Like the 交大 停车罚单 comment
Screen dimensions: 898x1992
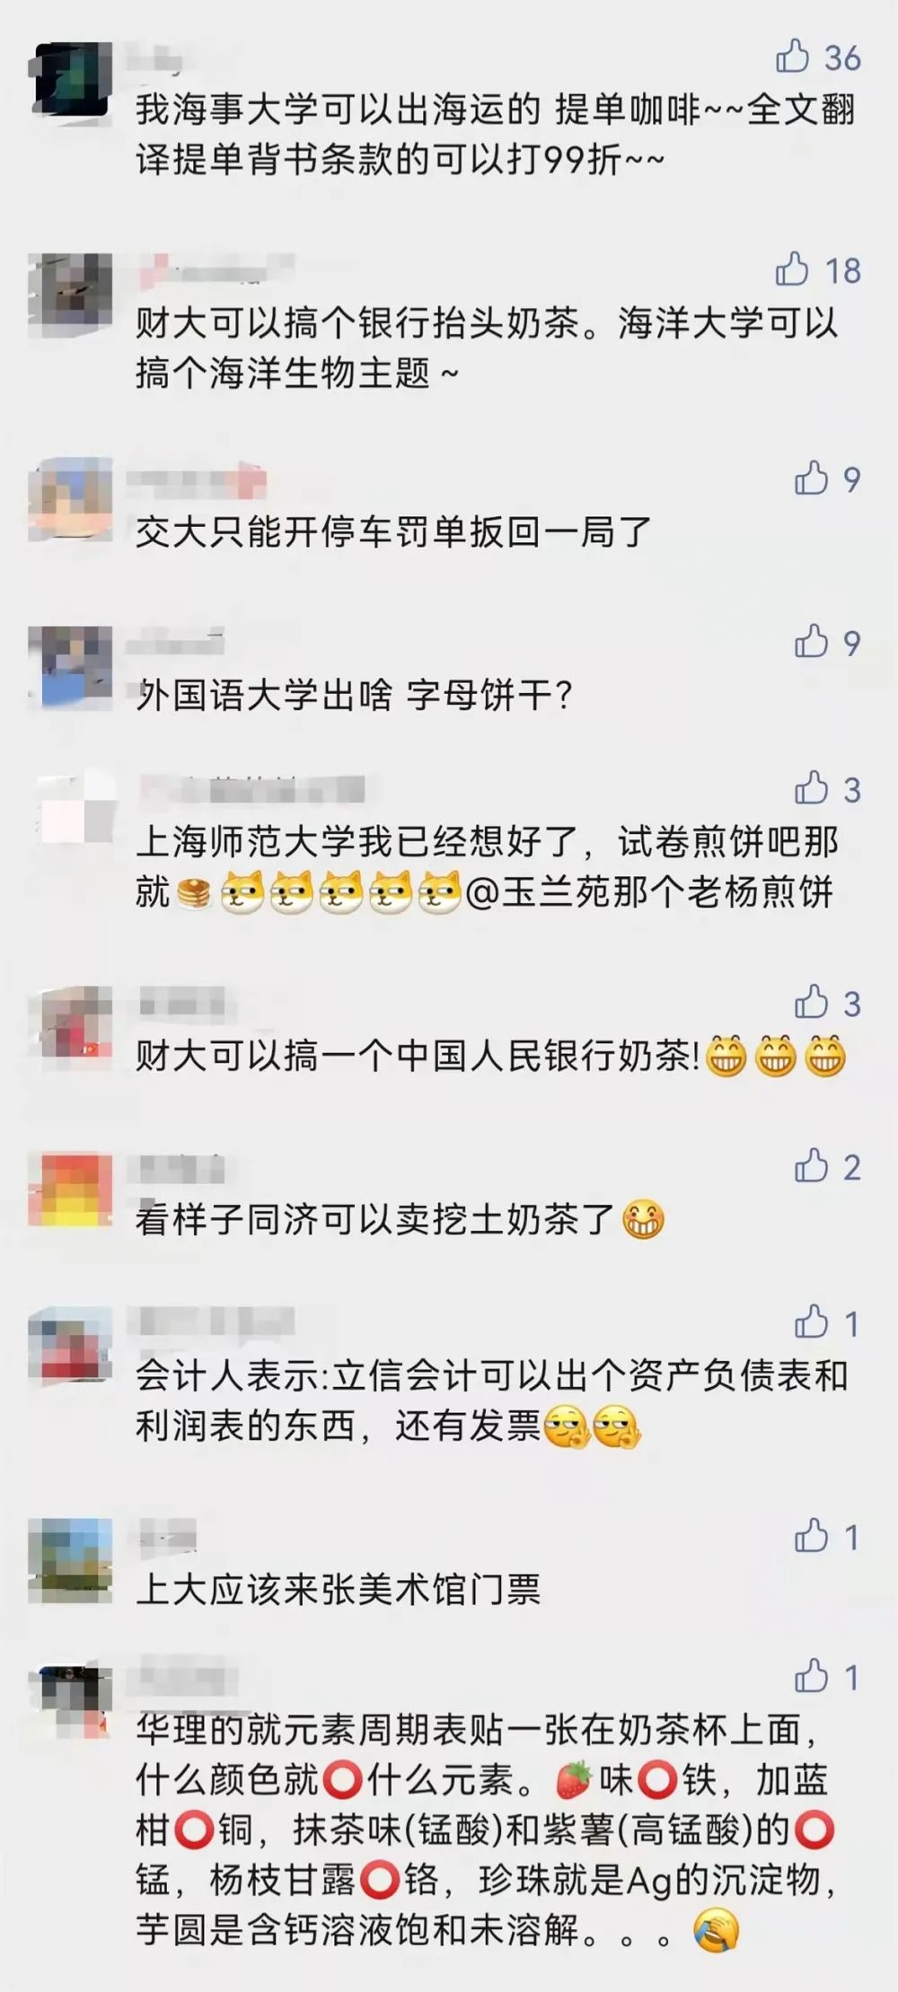811,478
